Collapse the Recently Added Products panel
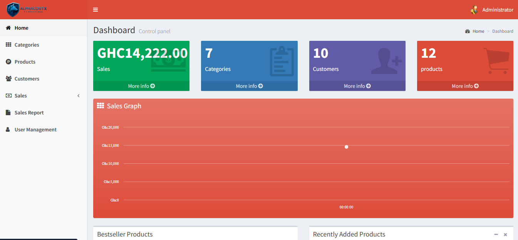Image resolution: width=518 pixels, height=240 pixels. click(496, 234)
